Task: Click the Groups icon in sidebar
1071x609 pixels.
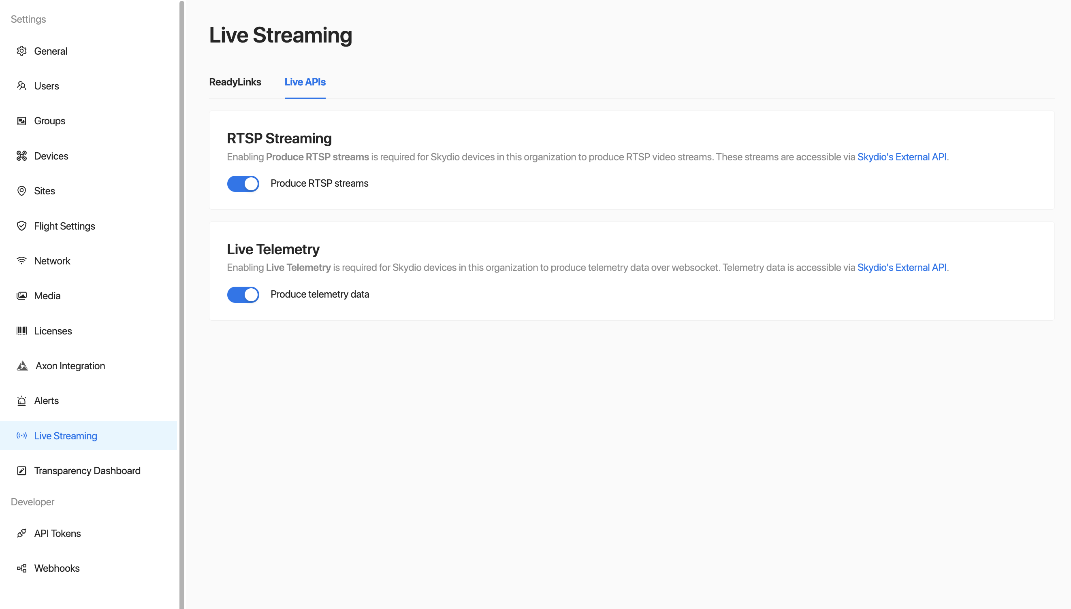Action: point(22,121)
